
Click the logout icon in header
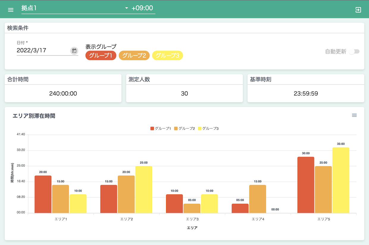[358, 10]
